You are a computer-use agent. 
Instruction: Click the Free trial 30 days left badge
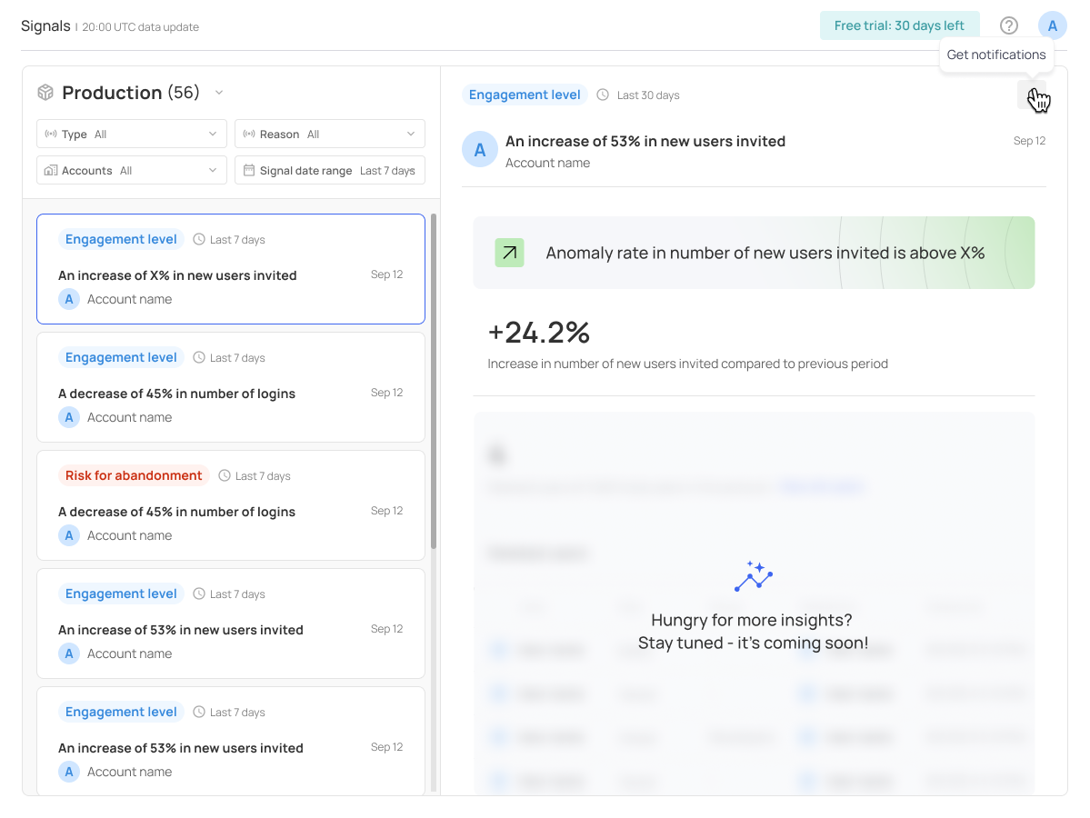coord(898,25)
